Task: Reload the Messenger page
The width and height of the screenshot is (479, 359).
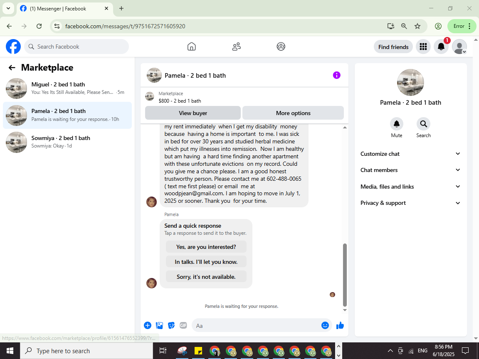Action: click(39, 26)
